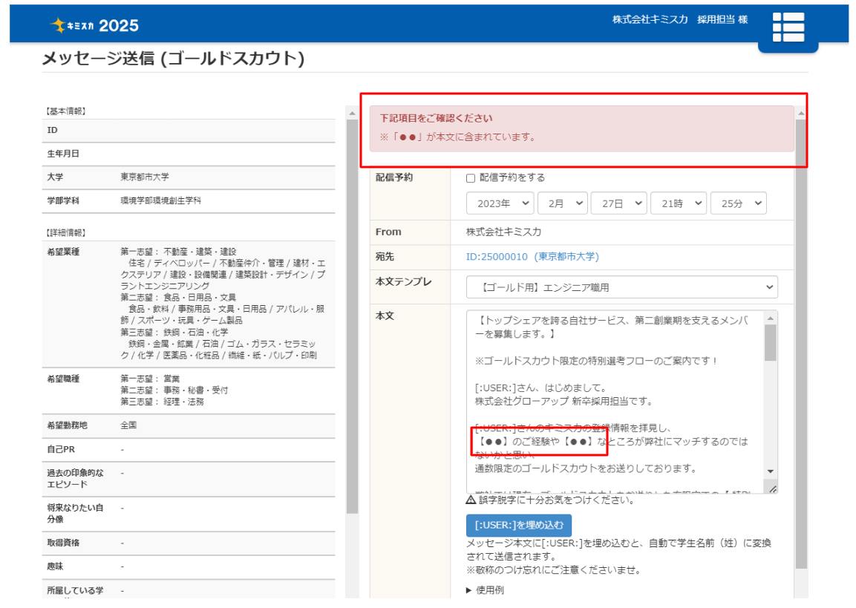This screenshot has width=856, height=608.
Task: Click the 【詳細情報】 section header
Action: [x=65, y=232]
